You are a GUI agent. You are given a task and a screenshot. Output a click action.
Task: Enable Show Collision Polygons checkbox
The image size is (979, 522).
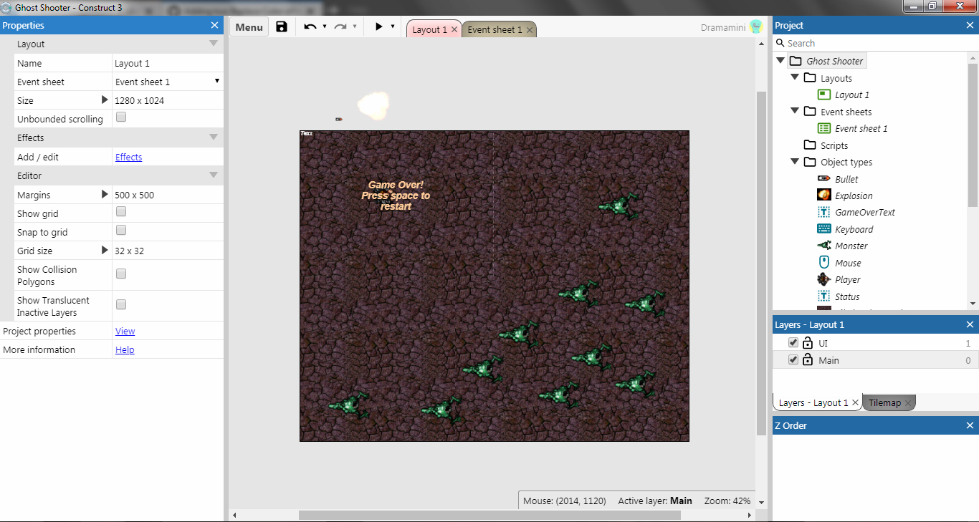pos(121,274)
